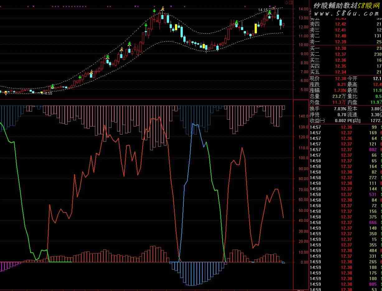Select the 卖二 ask row at 12.40
382x291 pixels.
pos(346,36)
